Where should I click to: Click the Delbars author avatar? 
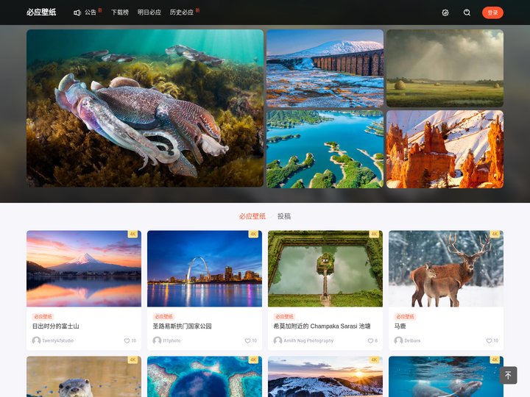(x=398, y=340)
